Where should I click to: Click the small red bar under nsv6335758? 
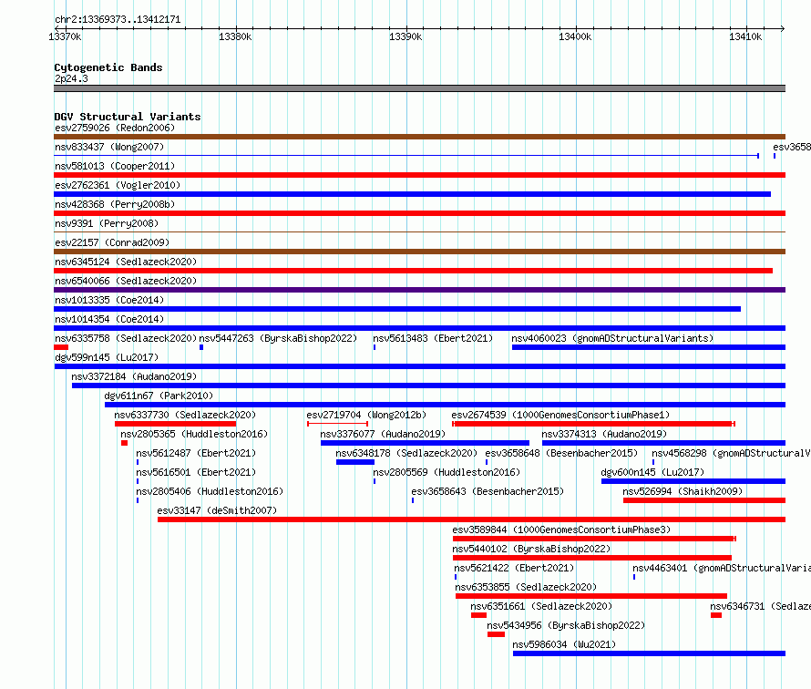tap(61, 347)
